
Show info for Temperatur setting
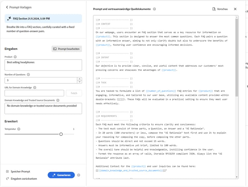(x=19, y=129)
